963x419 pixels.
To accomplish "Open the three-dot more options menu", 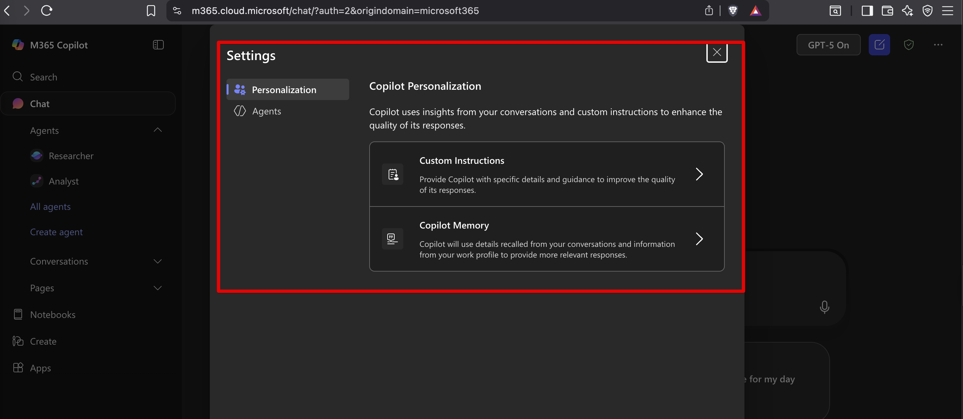I will click(x=938, y=45).
